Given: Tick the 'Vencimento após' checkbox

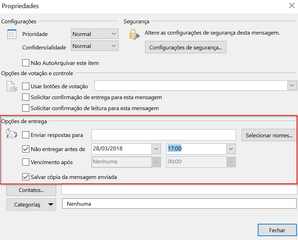Looking at the screenshot, I should click(x=26, y=162).
